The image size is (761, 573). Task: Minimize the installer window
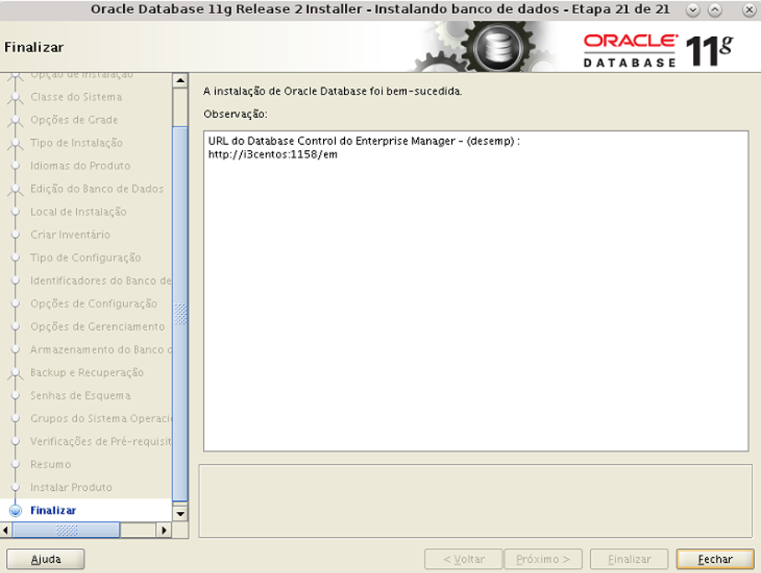693,10
